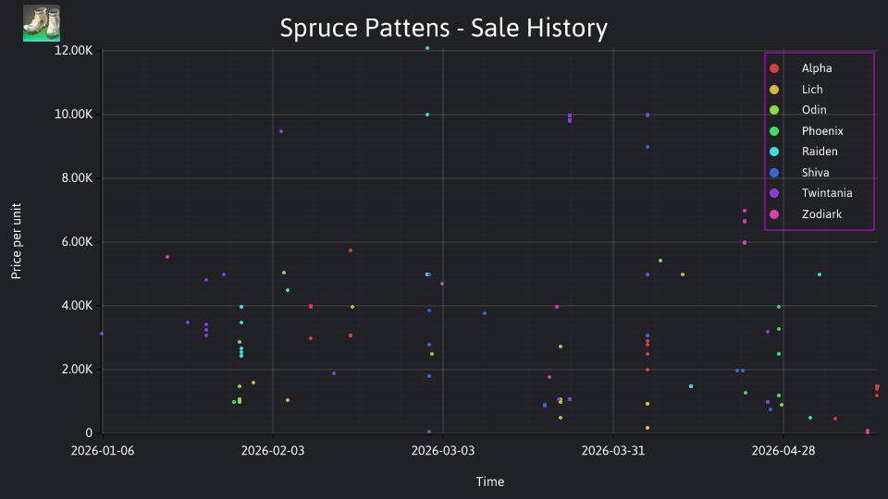Toggle the Alpha series in legend
The width and height of the screenshot is (888, 499).
tap(816, 68)
